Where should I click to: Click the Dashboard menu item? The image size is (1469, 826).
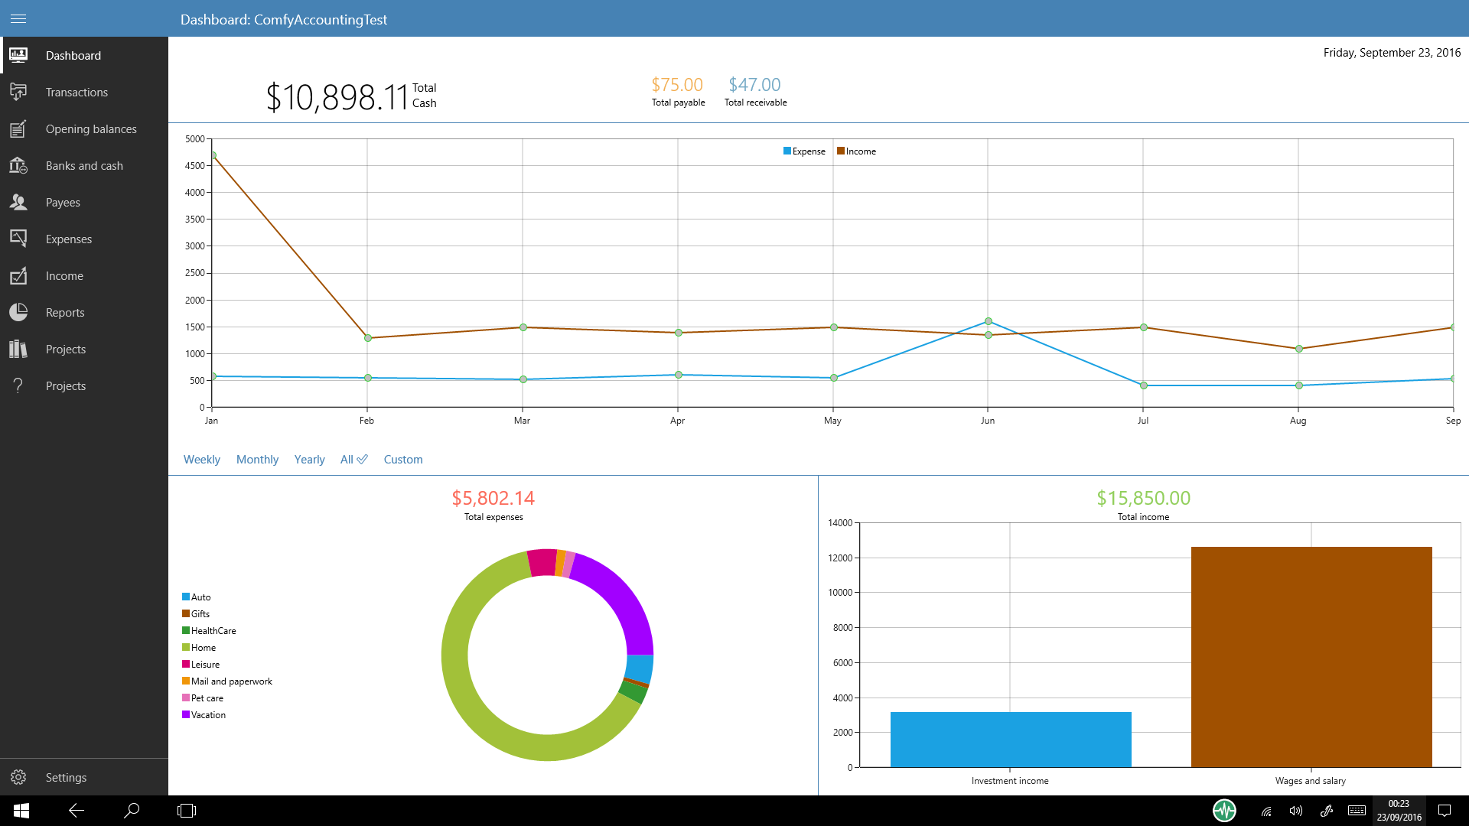(73, 56)
